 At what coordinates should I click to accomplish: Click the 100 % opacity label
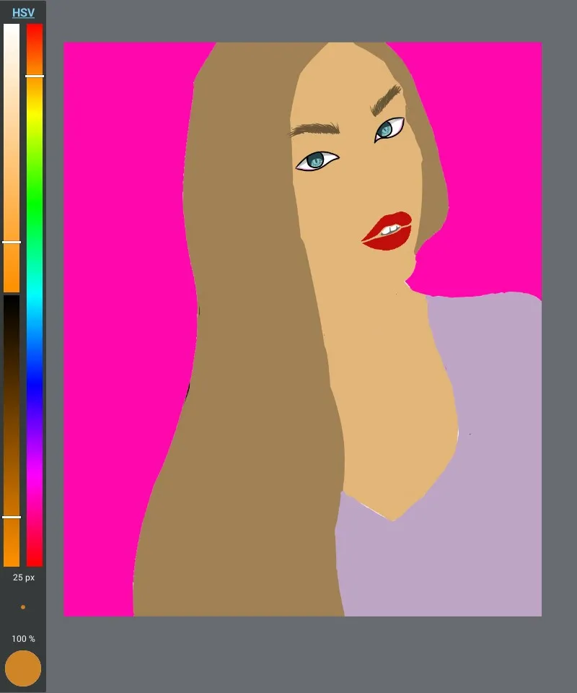tap(23, 639)
